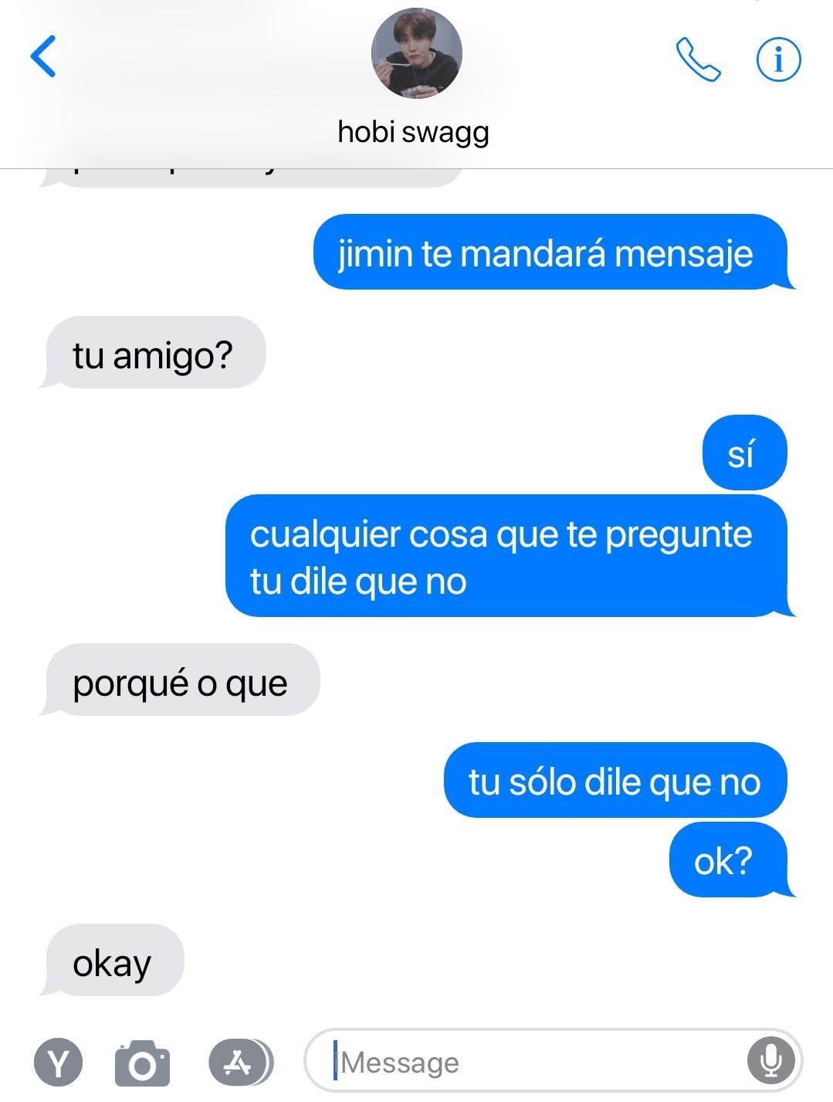Image resolution: width=833 pixels, height=1102 pixels.
Task: Select the 'tu amigo?' message bubble
Action: point(153,353)
